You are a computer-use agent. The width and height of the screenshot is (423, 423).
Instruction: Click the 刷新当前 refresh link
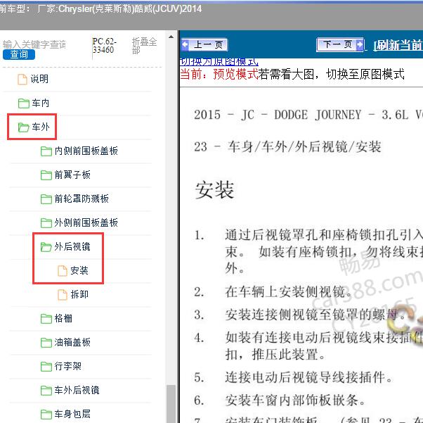click(x=398, y=45)
